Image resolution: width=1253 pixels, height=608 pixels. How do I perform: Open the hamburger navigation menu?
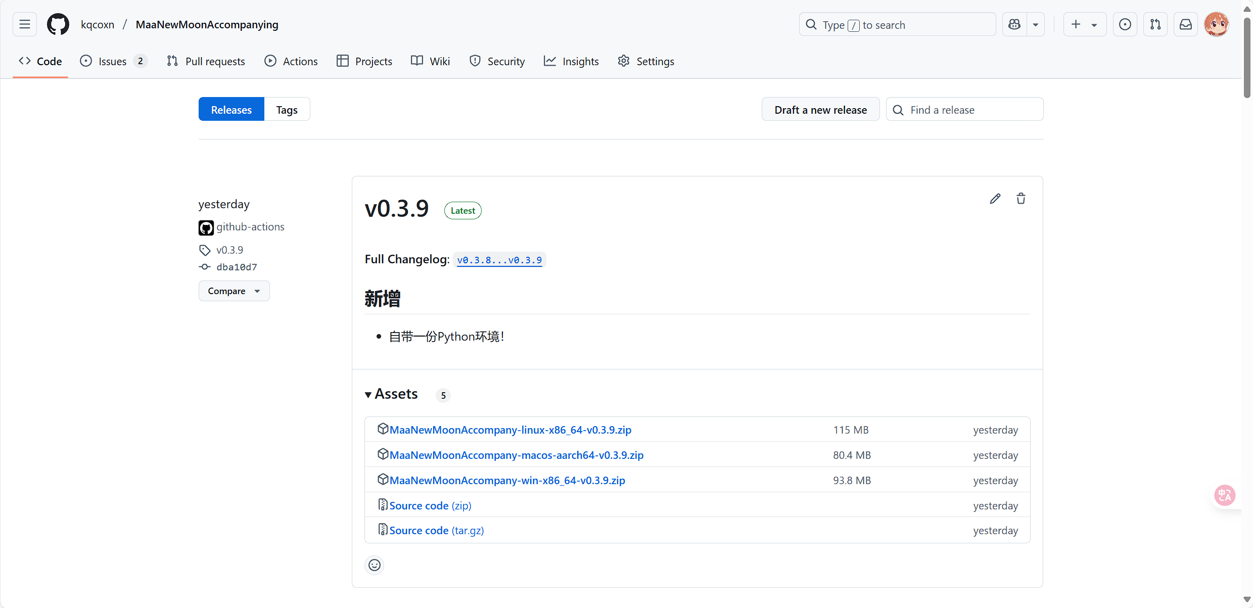click(25, 24)
